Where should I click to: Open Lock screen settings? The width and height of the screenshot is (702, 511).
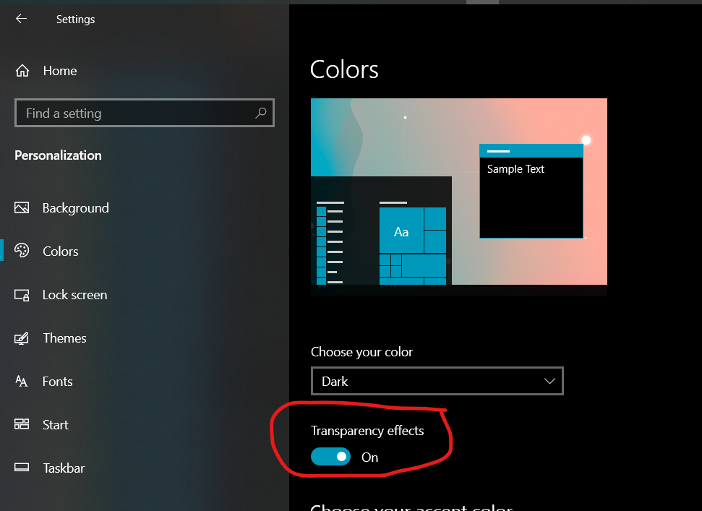74,295
